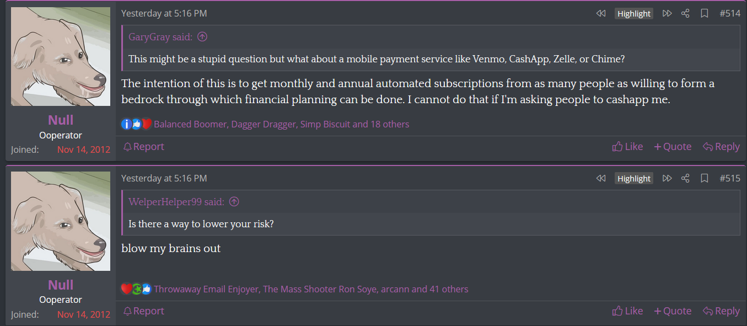
Task: View the reaction emoji icons on post #514
Action: tap(136, 124)
